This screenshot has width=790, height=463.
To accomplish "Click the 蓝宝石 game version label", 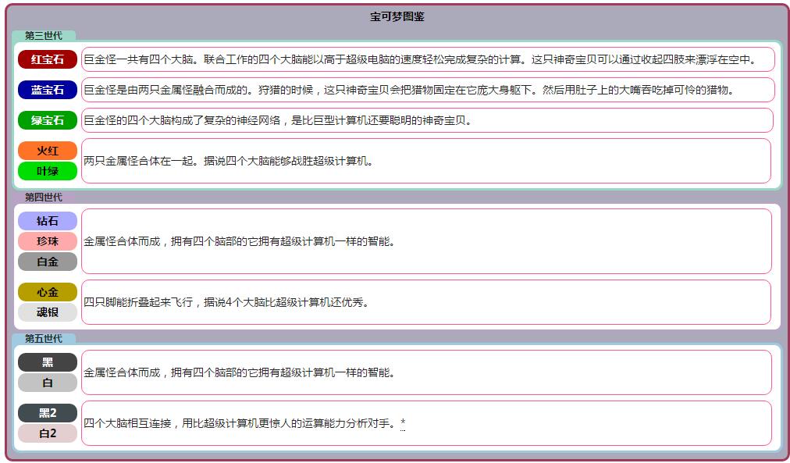I will pyautogui.click(x=48, y=90).
